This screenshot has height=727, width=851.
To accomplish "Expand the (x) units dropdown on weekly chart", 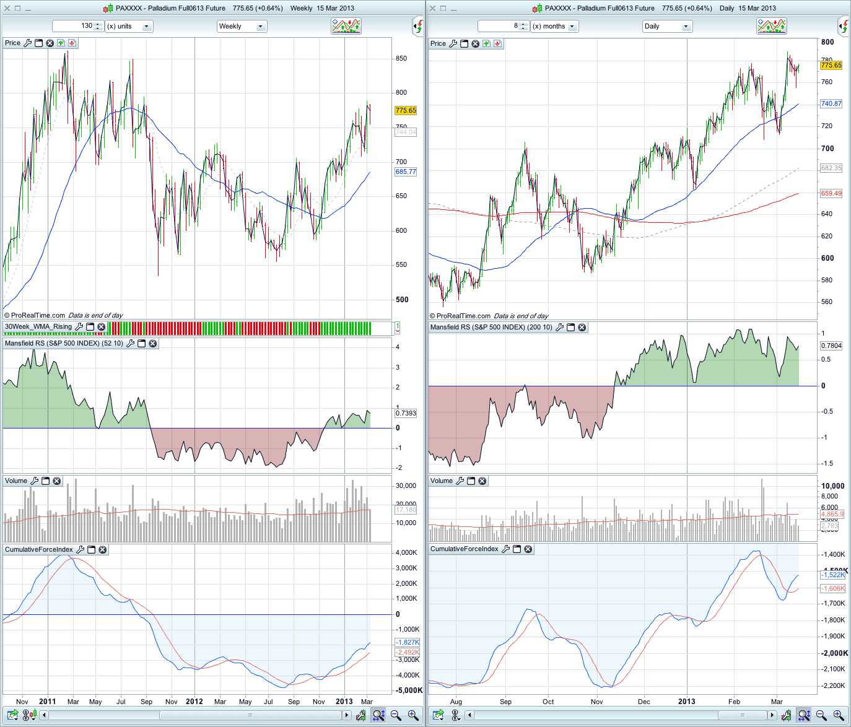I will (129, 27).
